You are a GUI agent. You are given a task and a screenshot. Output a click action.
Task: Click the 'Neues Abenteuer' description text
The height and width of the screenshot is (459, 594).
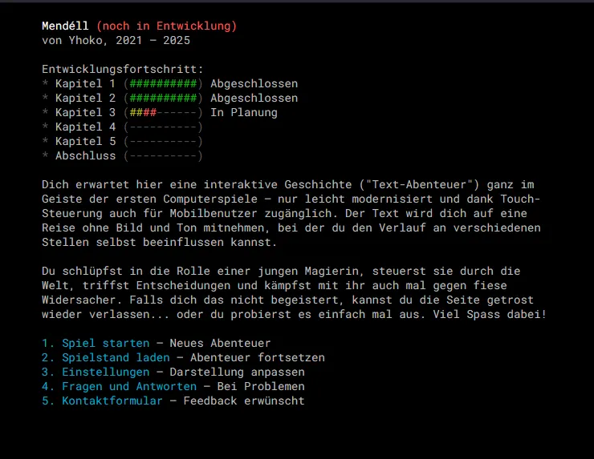pos(220,344)
